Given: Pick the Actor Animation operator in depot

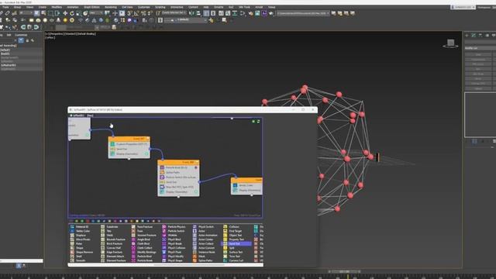Looking at the screenshot, I should [205, 236].
